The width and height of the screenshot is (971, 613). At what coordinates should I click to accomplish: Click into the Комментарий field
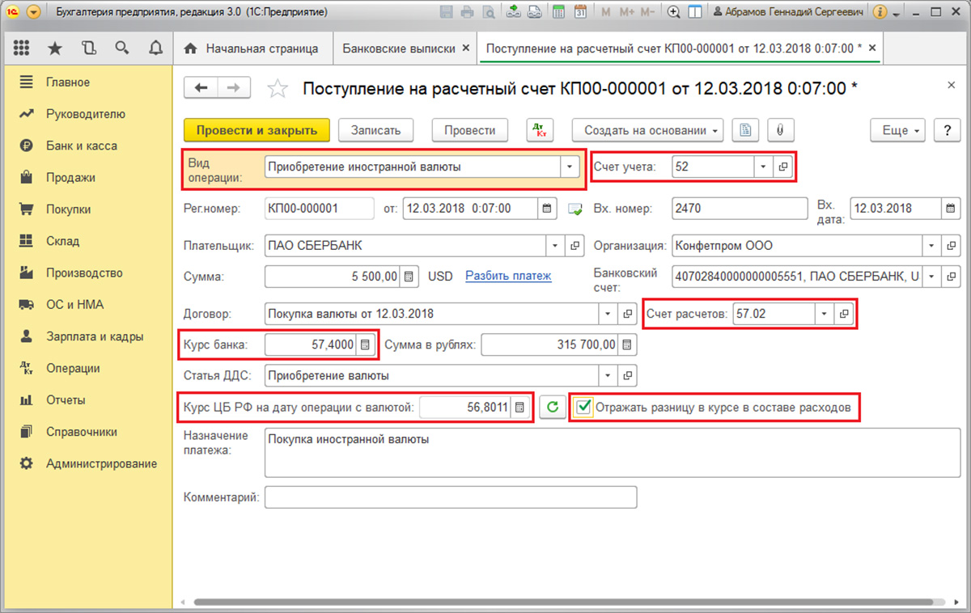click(x=451, y=497)
